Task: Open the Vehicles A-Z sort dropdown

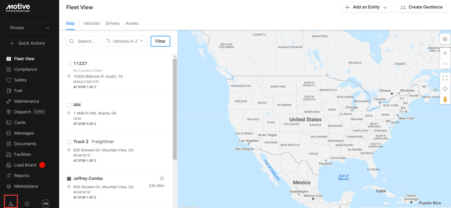Action: click(x=124, y=41)
